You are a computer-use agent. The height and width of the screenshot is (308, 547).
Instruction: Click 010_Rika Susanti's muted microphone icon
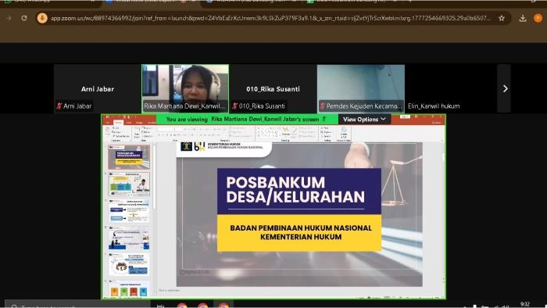click(x=234, y=106)
